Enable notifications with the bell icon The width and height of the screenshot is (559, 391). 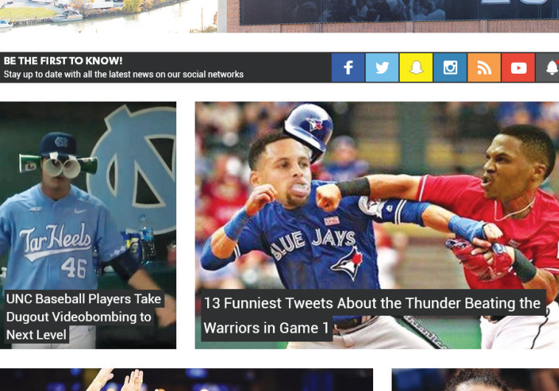550,68
